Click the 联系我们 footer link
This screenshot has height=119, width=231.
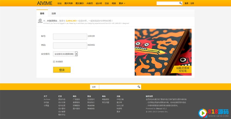coord(91,102)
